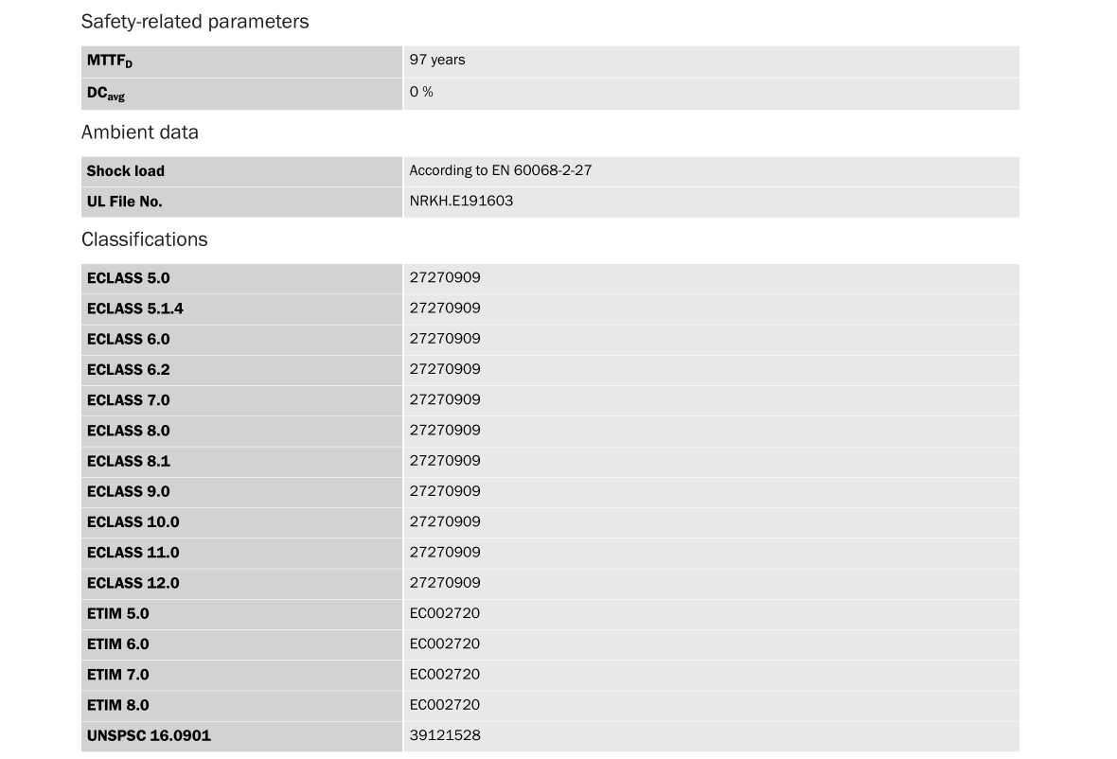
Task: Click the EN 60068-2-27 shock load value
Action: 501,170
